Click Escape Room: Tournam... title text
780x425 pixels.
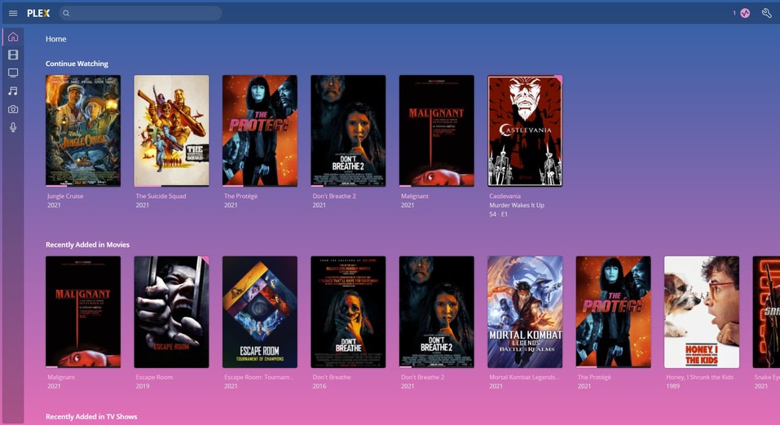point(258,377)
